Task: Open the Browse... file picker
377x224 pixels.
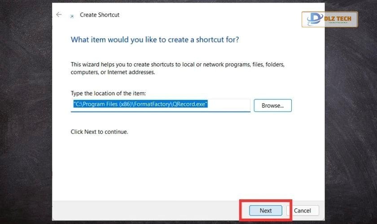Action: (272, 106)
